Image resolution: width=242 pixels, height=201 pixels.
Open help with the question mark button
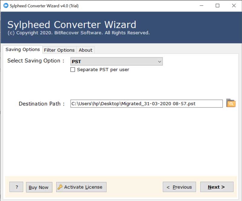pyautogui.click(x=16, y=187)
